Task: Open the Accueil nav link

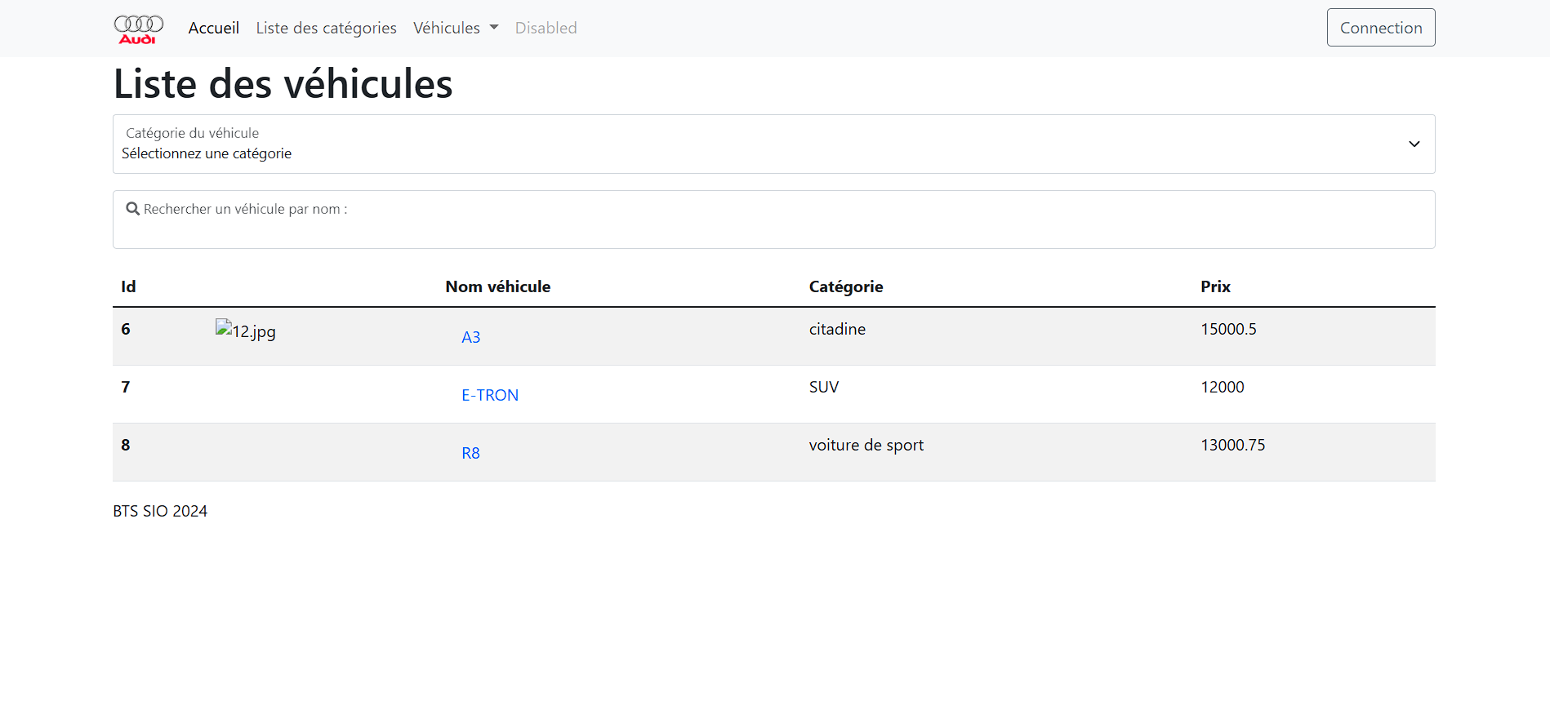Action: (214, 28)
